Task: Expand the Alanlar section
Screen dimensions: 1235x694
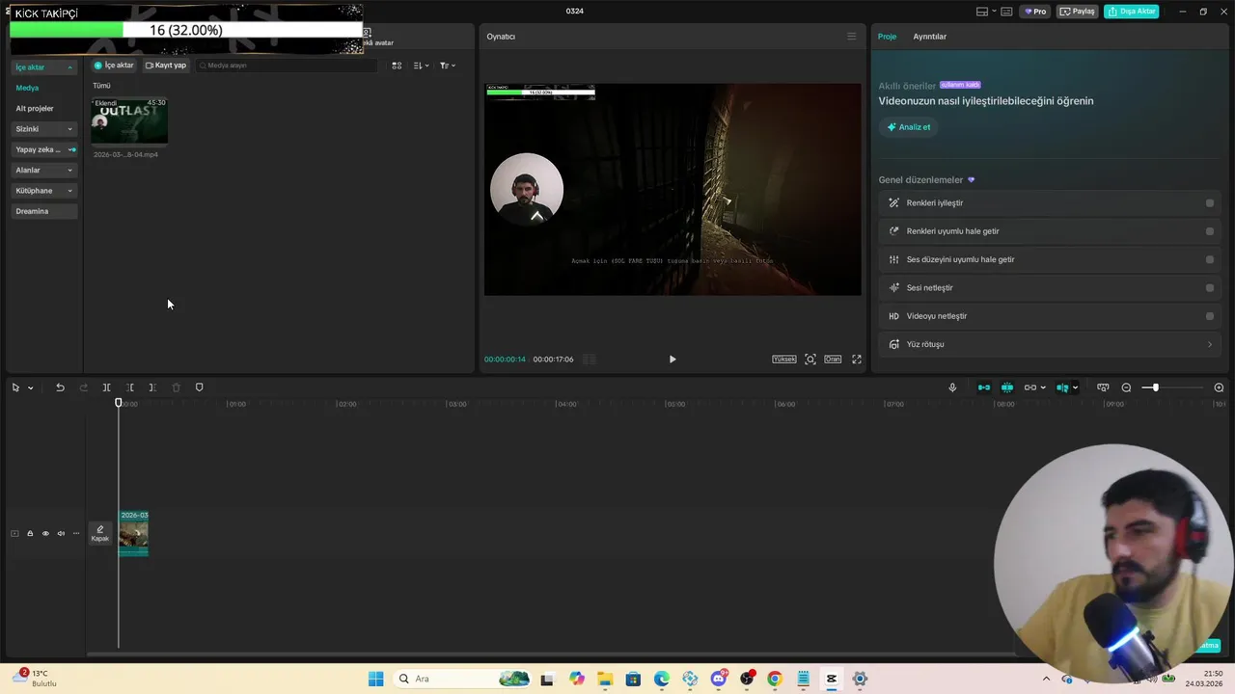Action: [44, 171]
